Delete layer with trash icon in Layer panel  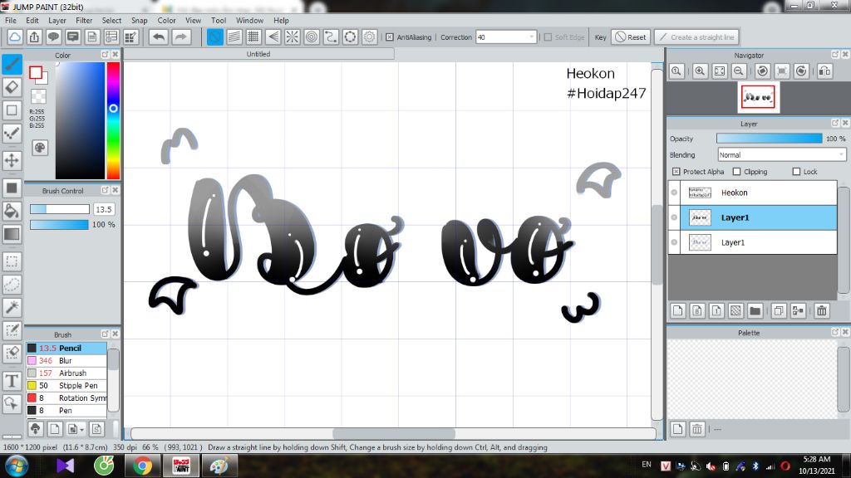pos(822,310)
